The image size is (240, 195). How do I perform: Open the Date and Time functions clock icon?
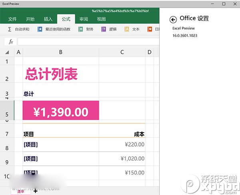pyautogui.click(x=150, y=29)
